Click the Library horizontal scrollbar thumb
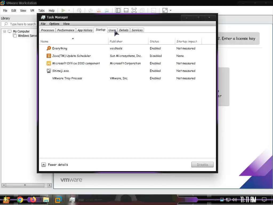The width and height of the screenshot is (273, 205). pos(25,185)
